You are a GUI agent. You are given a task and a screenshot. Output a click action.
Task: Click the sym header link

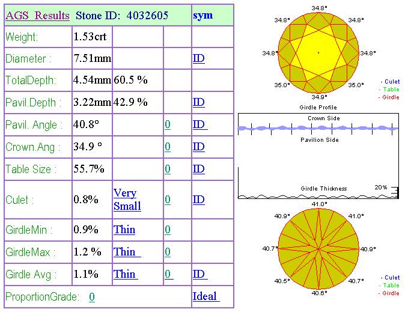coord(203,16)
